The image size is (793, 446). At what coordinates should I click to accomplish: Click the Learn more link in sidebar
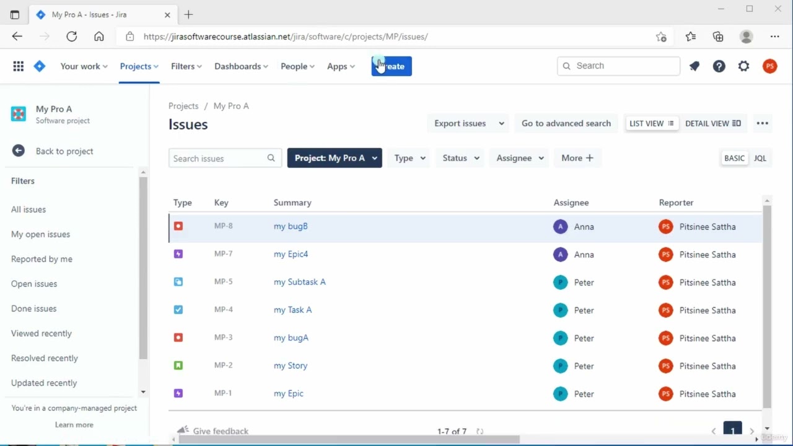pos(74,425)
